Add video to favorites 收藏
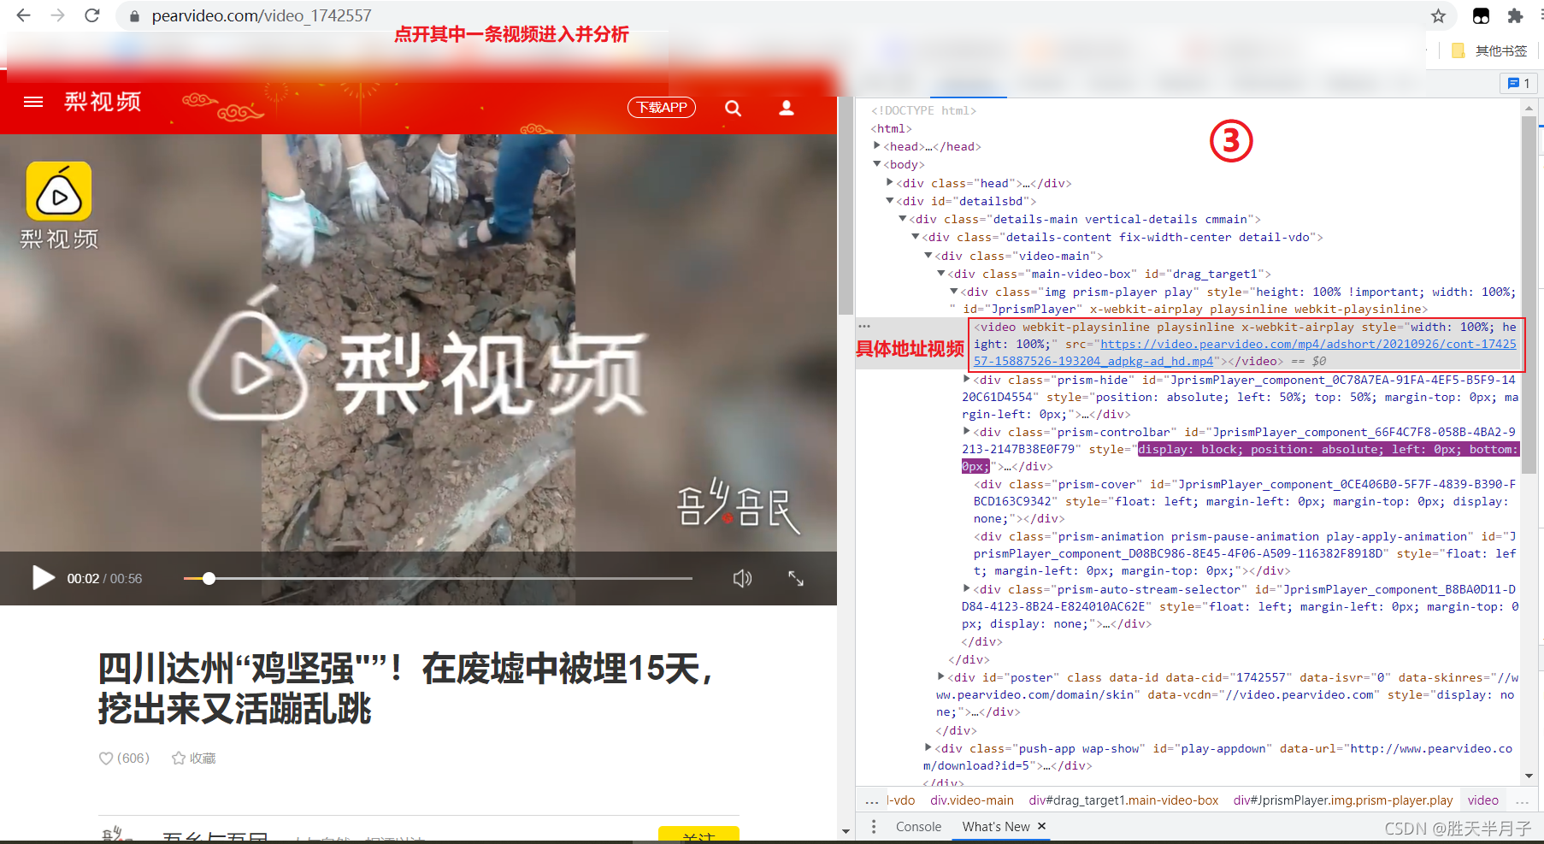The height and width of the screenshot is (844, 1544). (194, 758)
